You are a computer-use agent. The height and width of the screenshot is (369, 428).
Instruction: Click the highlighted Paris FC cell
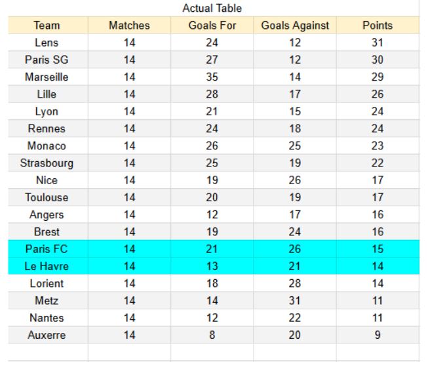point(47,249)
